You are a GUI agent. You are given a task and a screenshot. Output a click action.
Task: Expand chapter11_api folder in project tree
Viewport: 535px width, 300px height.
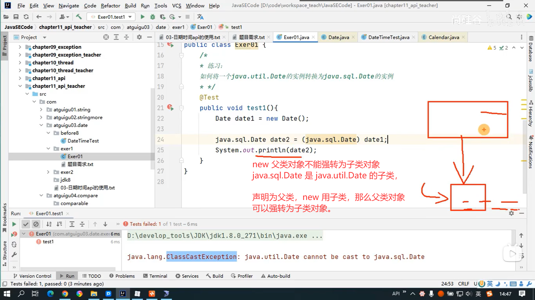coord(20,78)
